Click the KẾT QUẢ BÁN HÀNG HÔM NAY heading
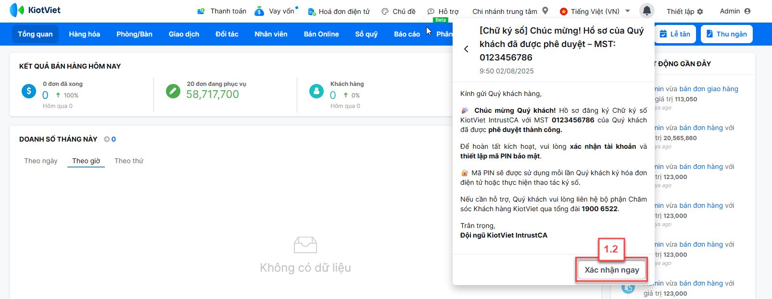The image size is (772, 299). click(x=70, y=66)
